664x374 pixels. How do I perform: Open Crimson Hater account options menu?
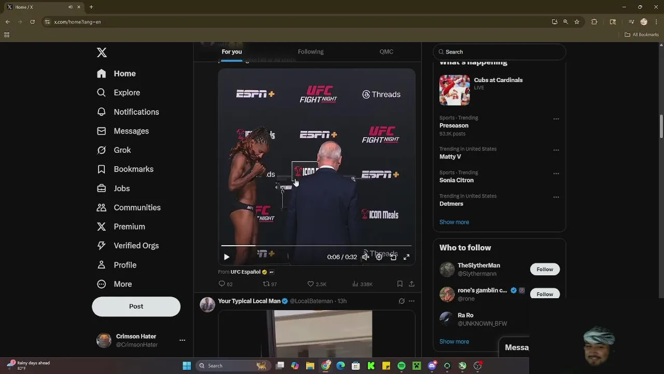pos(182,340)
